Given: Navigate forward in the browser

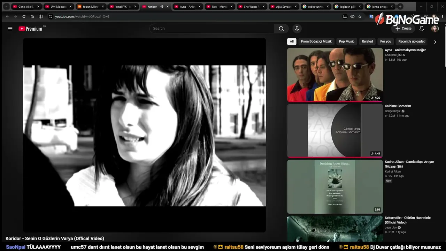Looking at the screenshot, I should pyautogui.click(x=15, y=16).
